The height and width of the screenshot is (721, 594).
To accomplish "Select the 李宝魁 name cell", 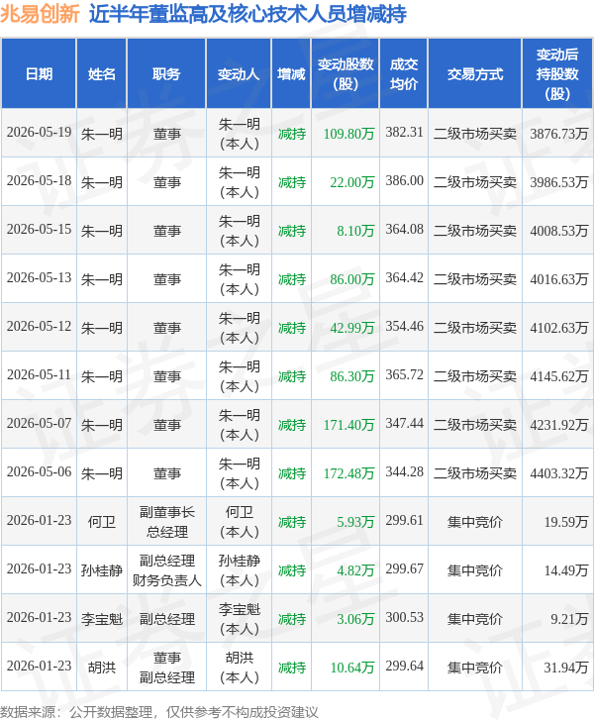I will (102, 619).
